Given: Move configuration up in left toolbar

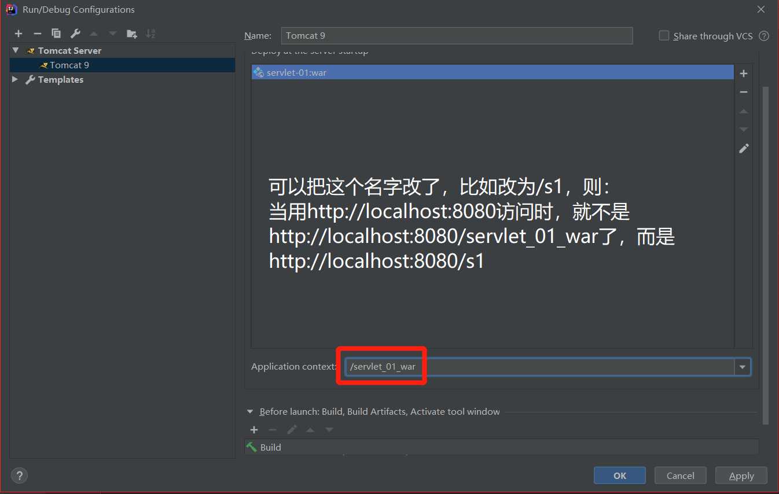Looking at the screenshot, I should [94, 34].
